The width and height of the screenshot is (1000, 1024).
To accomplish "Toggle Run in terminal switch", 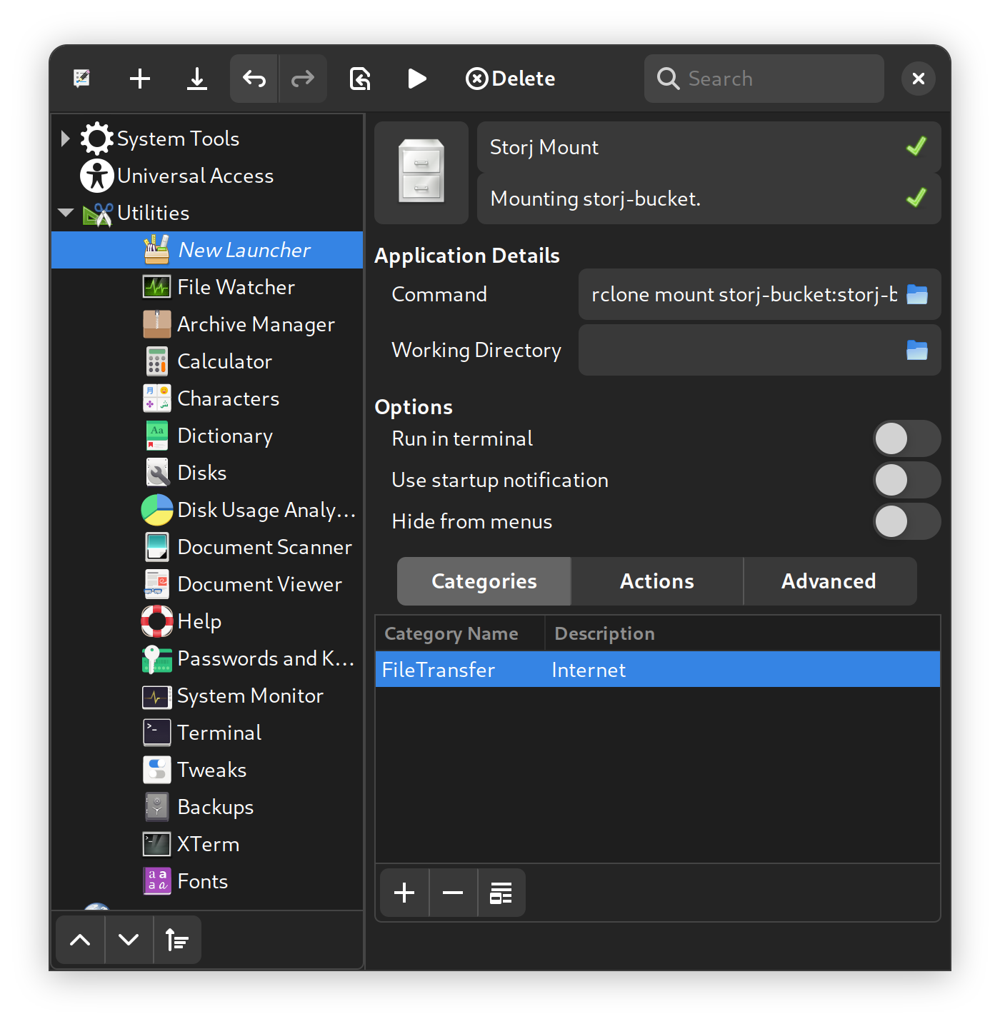I will [907, 438].
